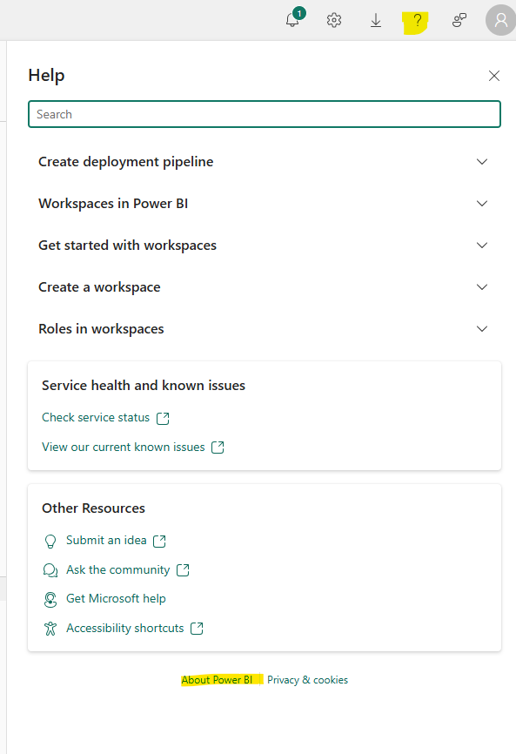516x754 pixels.
Task: Click the Help question mark icon
Action: pyautogui.click(x=417, y=21)
